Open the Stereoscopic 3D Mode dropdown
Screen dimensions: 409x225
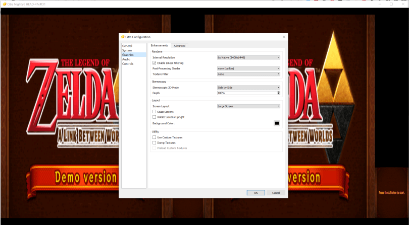[248, 88]
